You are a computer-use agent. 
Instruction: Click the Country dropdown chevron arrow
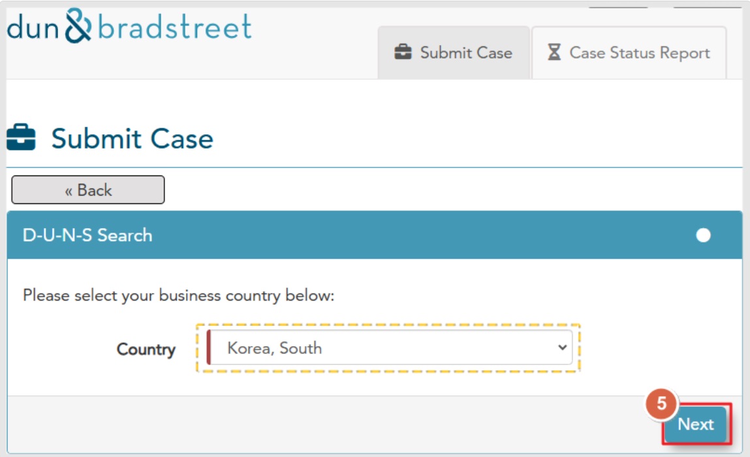coord(563,347)
